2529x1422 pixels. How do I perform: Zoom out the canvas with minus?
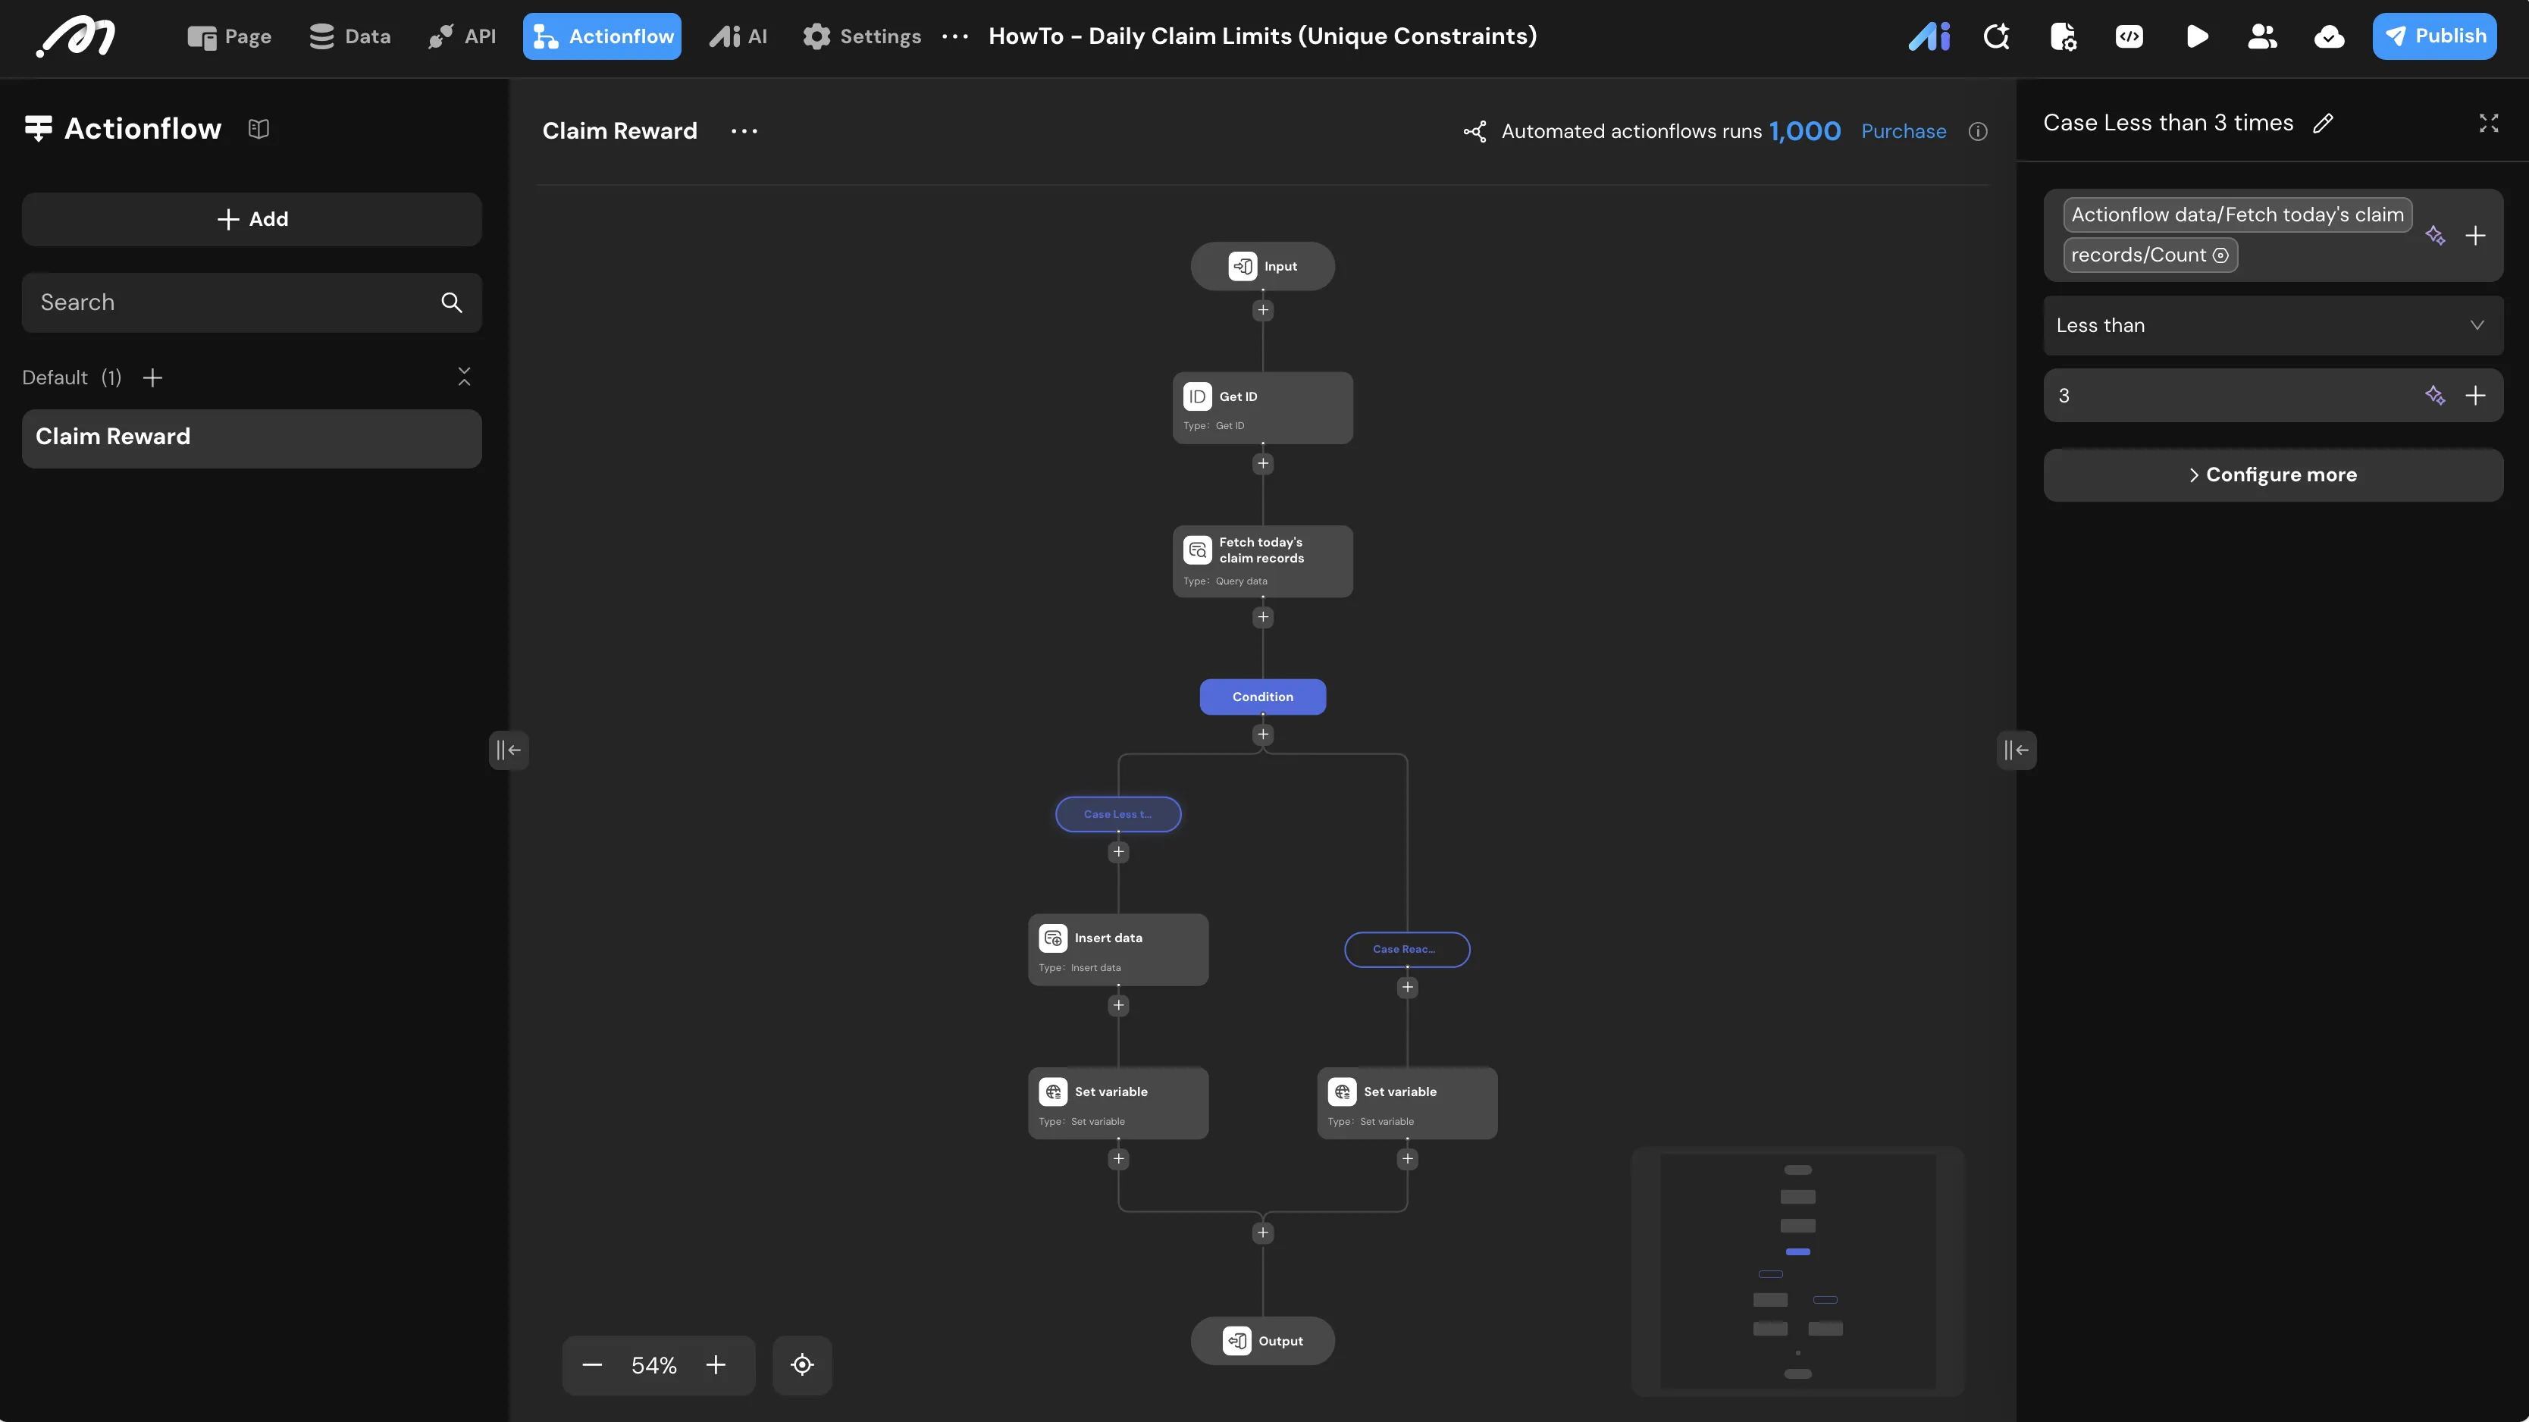[592, 1365]
